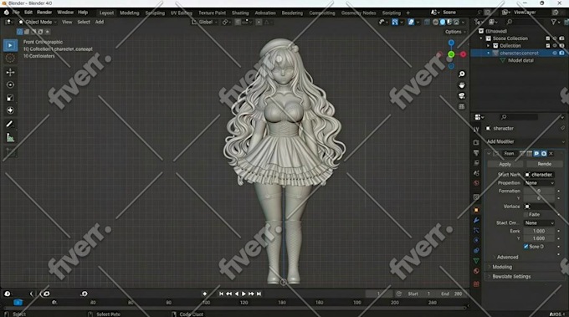Open the Stact Cm None dropdown

(539, 223)
